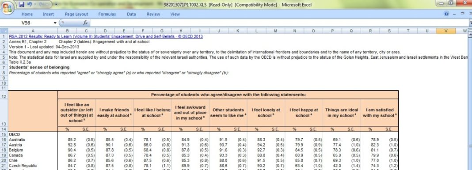Expand the formula bar

click(471, 23)
